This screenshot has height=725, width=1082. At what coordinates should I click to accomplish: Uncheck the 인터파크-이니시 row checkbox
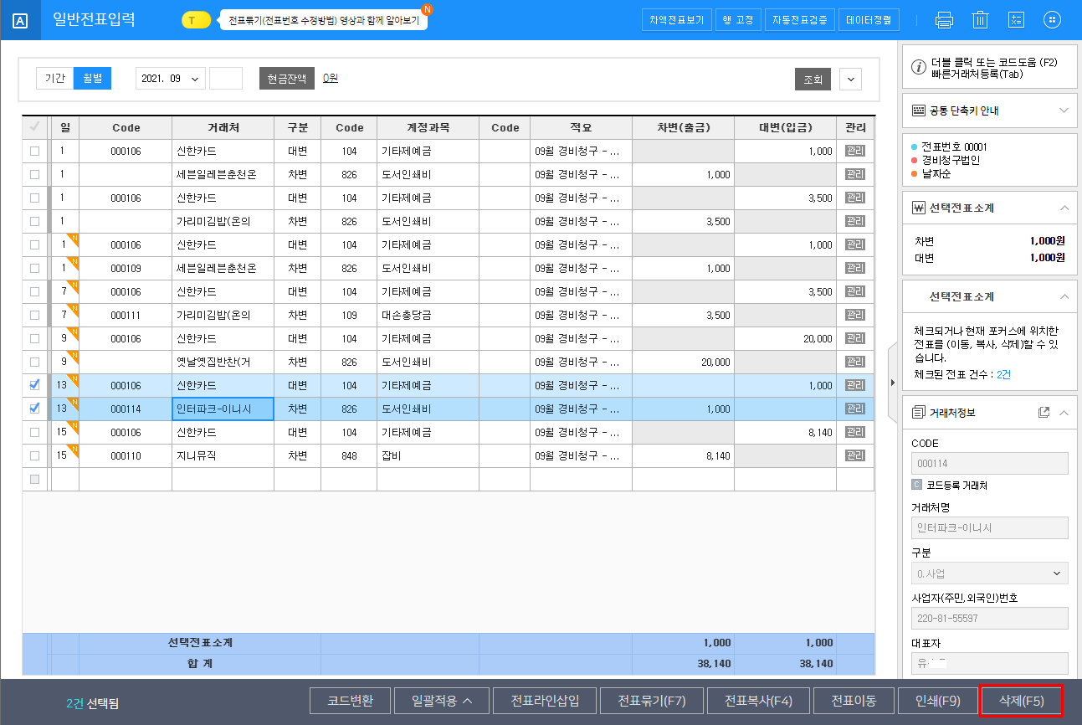[x=34, y=409]
